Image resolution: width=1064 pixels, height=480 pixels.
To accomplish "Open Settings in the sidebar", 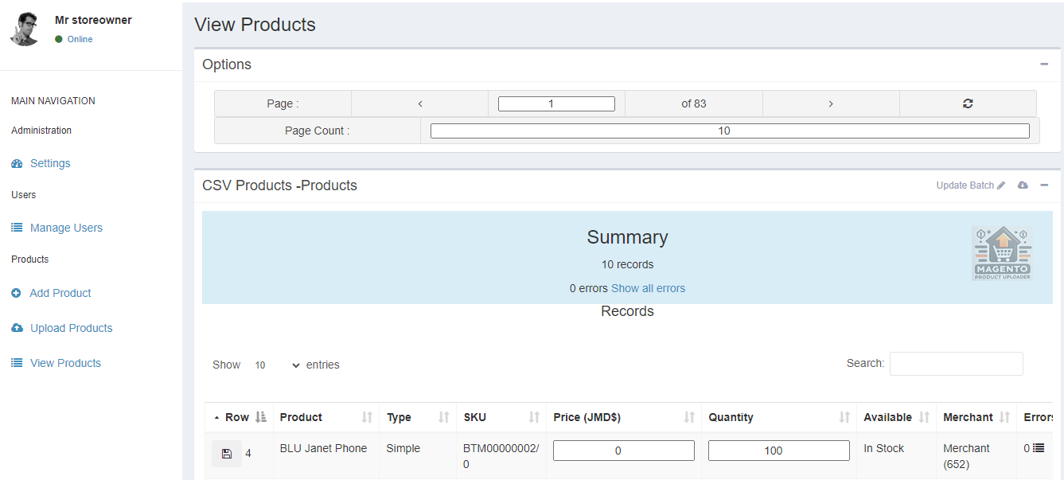I will 50,163.
